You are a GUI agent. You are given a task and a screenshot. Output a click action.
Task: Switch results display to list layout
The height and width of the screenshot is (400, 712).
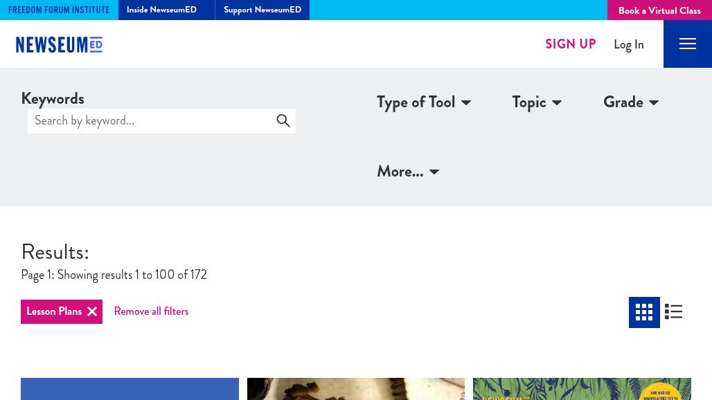tap(673, 312)
